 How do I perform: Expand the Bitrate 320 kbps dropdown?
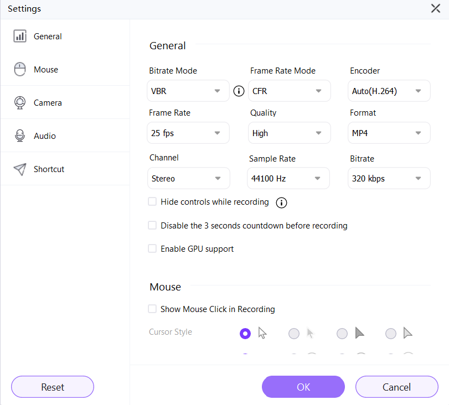[x=389, y=178]
